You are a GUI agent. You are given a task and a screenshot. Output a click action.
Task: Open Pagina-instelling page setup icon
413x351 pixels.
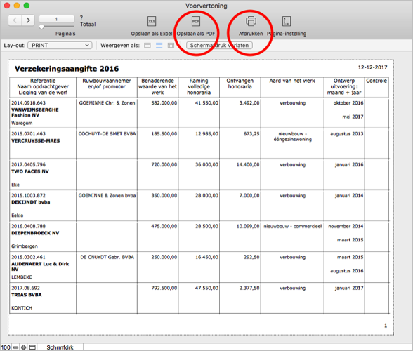287,21
